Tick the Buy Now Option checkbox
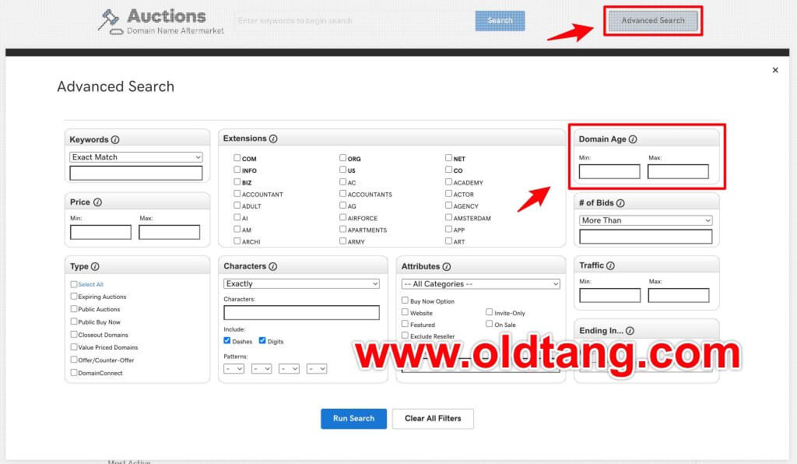The width and height of the screenshot is (797, 464). point(405,301)
